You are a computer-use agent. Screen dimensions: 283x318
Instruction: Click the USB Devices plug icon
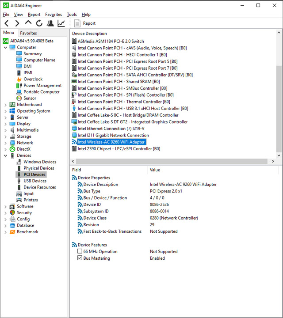click(19, 181)
